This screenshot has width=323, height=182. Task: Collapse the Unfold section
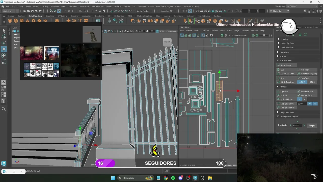pyautogui.click(x=283, y=87)
